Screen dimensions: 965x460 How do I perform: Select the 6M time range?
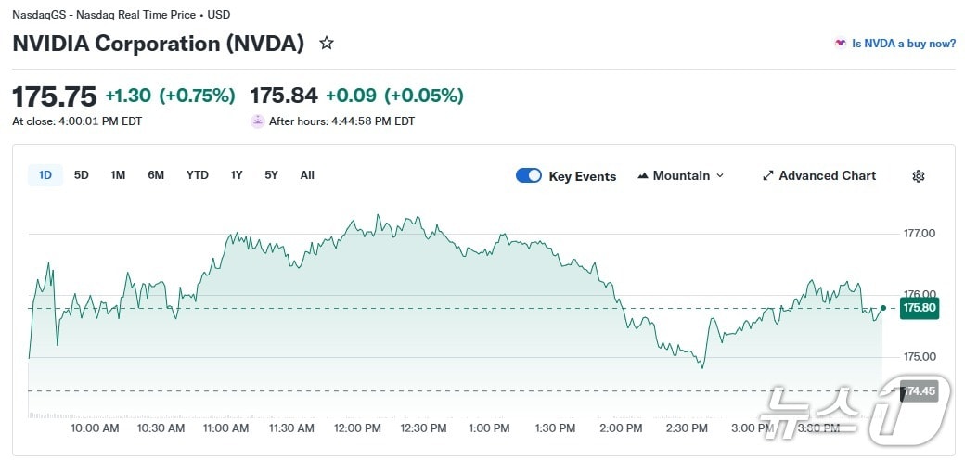click(x=156, y=175)
